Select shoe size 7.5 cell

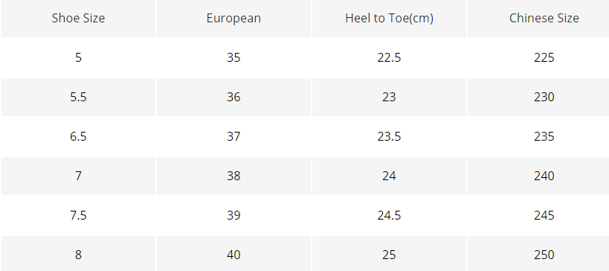pyautogui.click(x=78, y=215)
